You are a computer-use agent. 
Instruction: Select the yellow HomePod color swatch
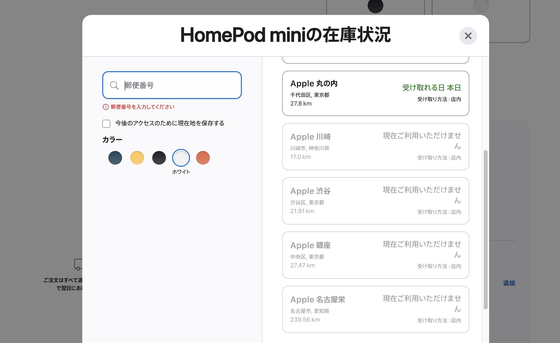tap(137, 158)
